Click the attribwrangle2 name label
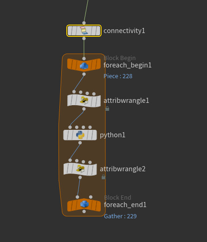 [123, 169]
